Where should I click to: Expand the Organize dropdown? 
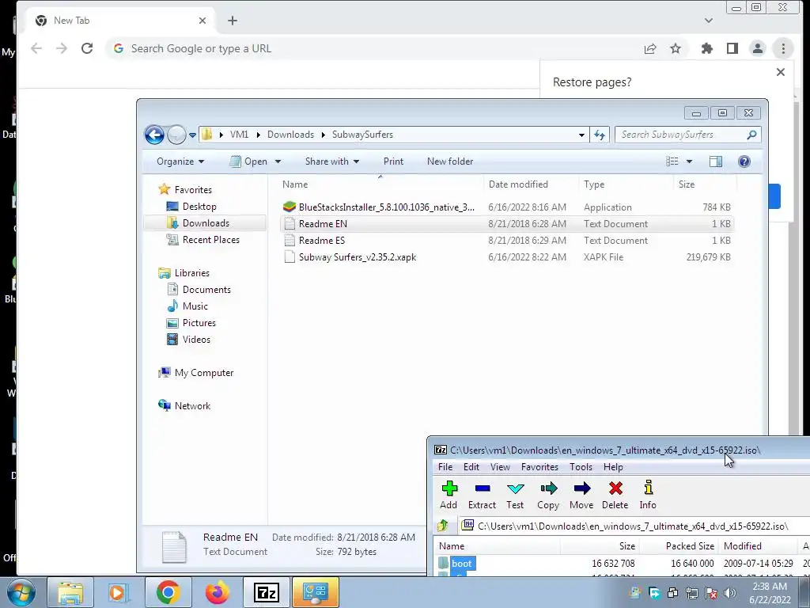[180, 161]
